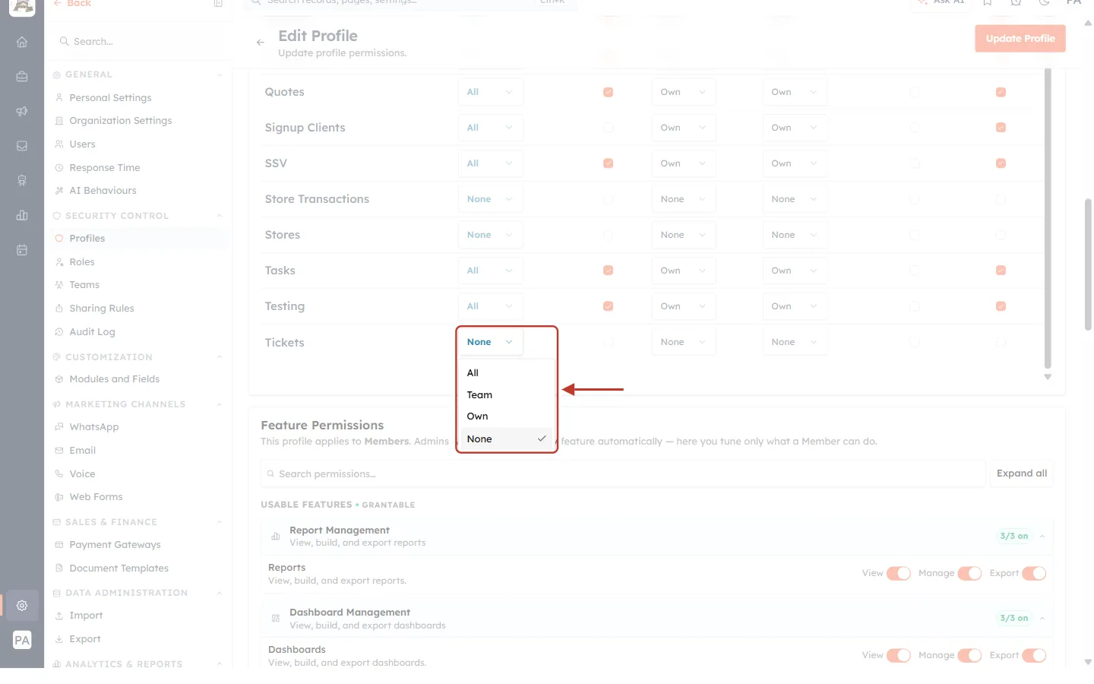The height and width of the screenshot is (684, 1094).
Task: Open the megaphone marketing icon
Action: [x=22, y=111]
